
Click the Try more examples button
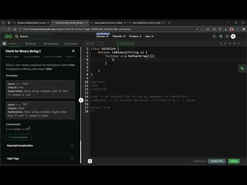click(19, 137)
